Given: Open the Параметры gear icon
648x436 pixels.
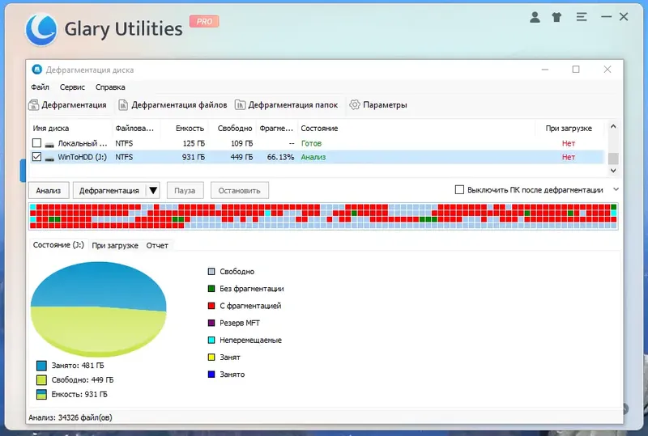Looking at the screenshot, I should (355, 105).
